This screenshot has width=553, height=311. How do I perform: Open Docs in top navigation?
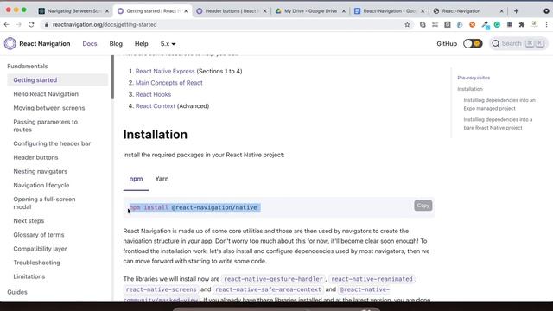coord(90,44)
